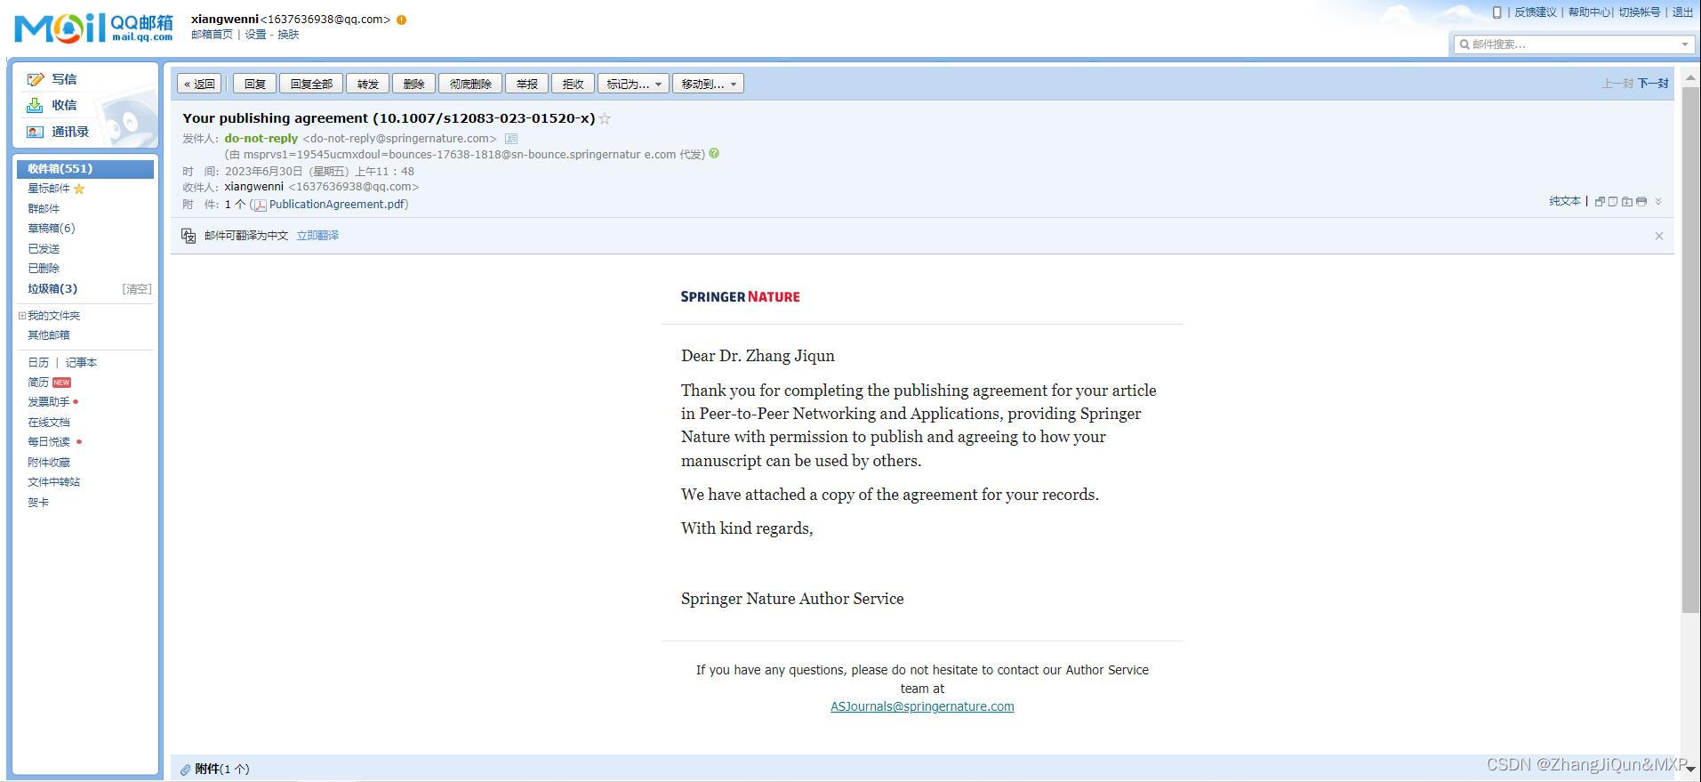Screen dimensions: 1701x782
Task: Click the mobile phone icon at top
Action: tap(1496, 12)
